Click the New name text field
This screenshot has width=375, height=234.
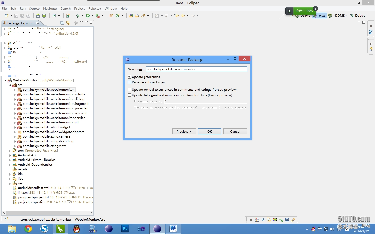197,69
